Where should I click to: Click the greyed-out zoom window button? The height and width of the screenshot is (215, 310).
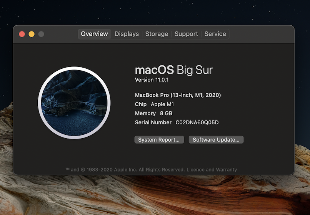tap(41, 34)
